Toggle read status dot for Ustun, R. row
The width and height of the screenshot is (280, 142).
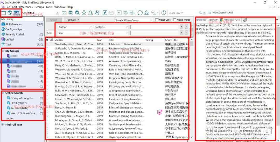pyautogui.click(x=47, y=137)
